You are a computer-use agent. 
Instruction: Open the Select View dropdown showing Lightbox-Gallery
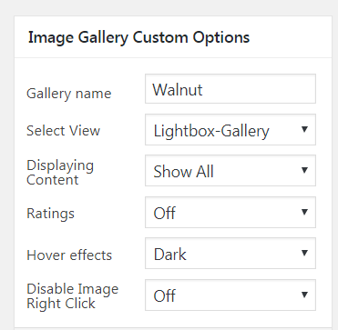(230, 130)
